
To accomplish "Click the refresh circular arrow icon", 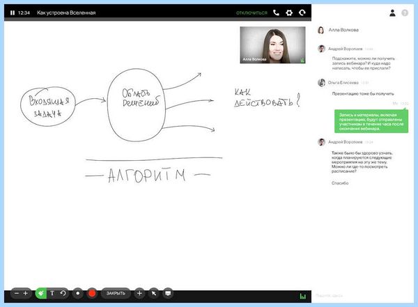I will [x=302, y=13].
